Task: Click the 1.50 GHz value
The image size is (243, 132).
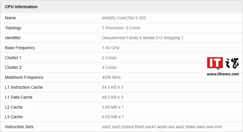Action: [110, 48]
